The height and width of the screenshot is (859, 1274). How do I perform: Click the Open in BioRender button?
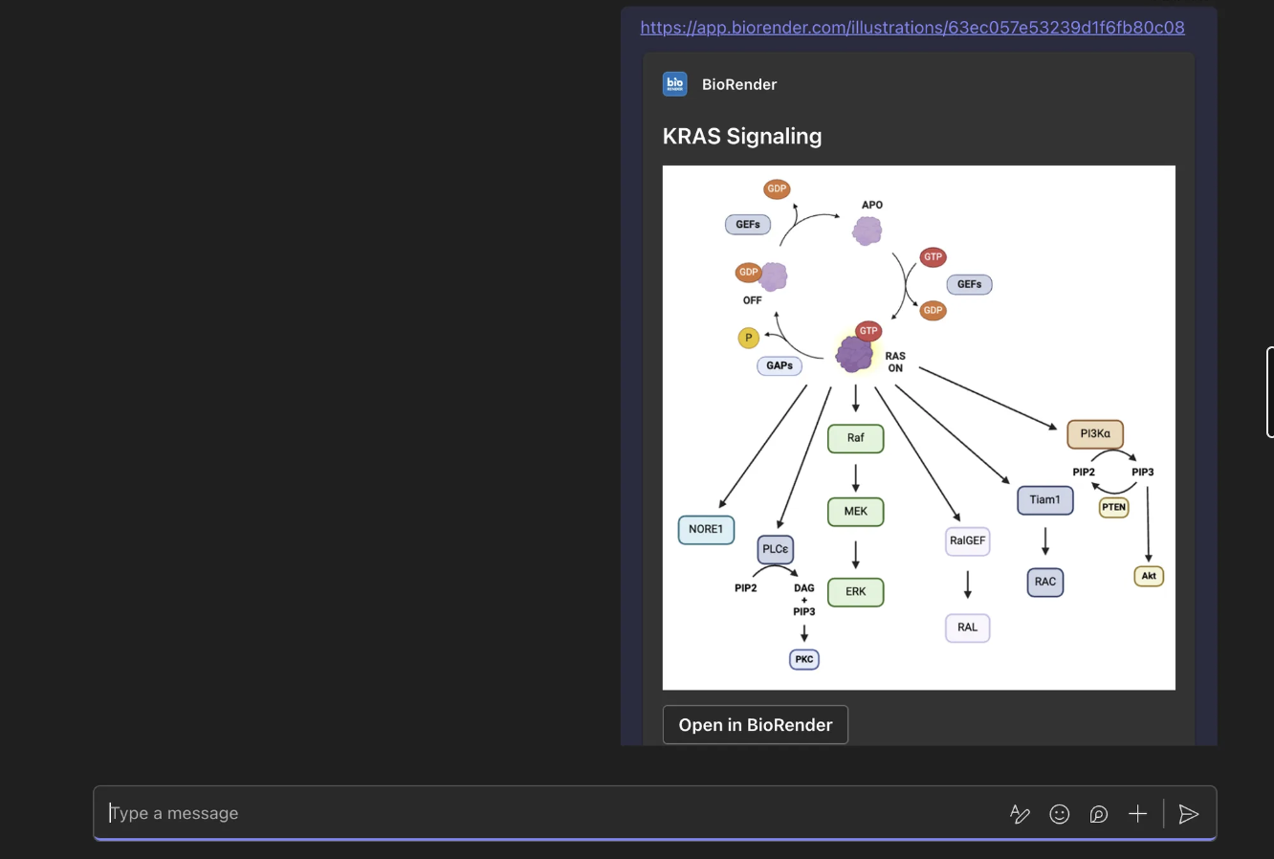click(755, 724)
